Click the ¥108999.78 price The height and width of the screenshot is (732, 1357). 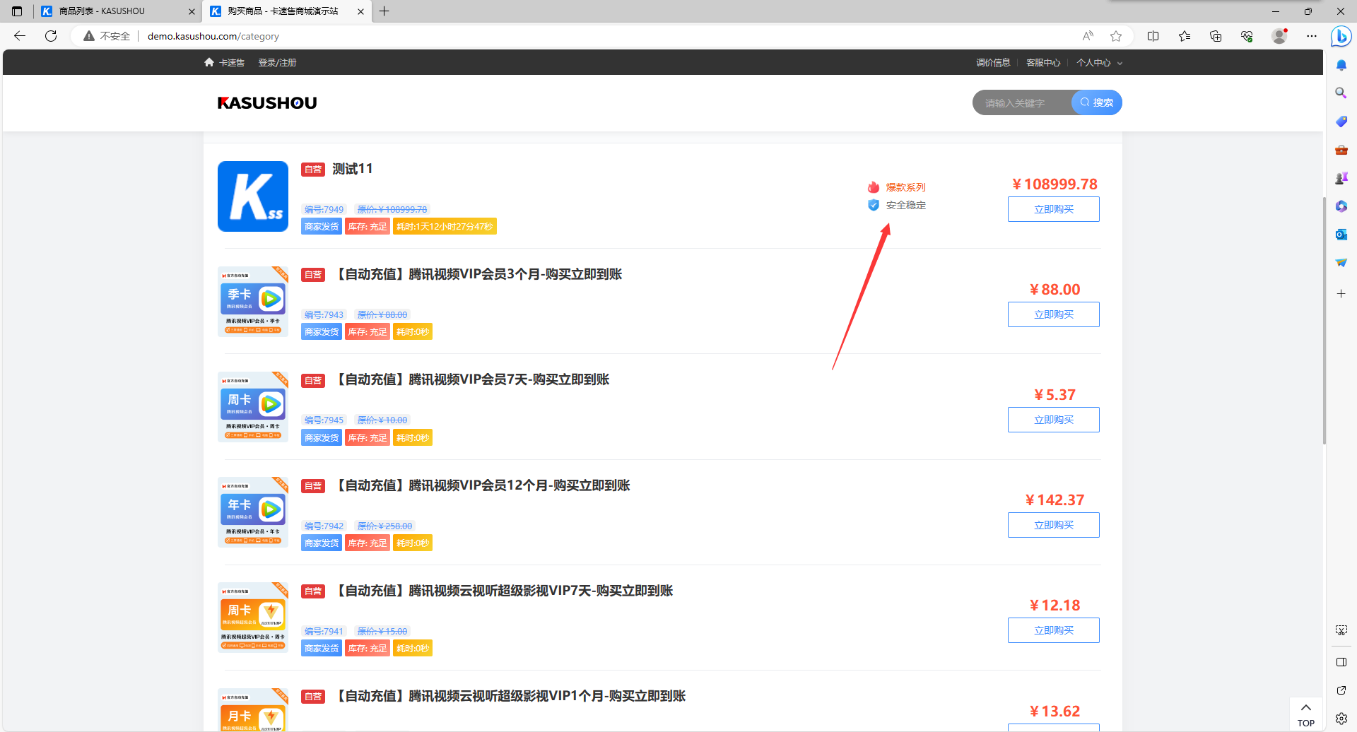[1055, 184]
